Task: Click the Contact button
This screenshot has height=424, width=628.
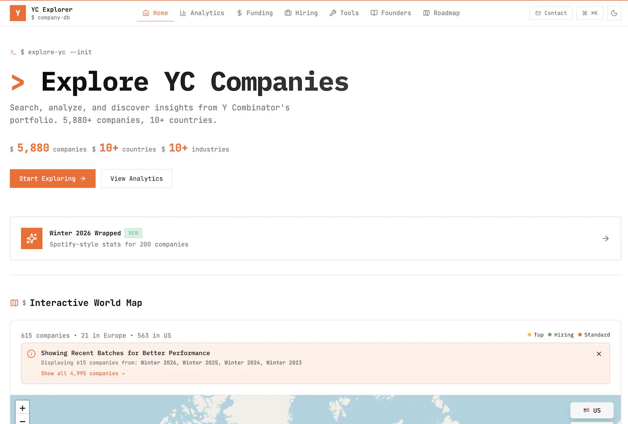Action: pos(551,13)
